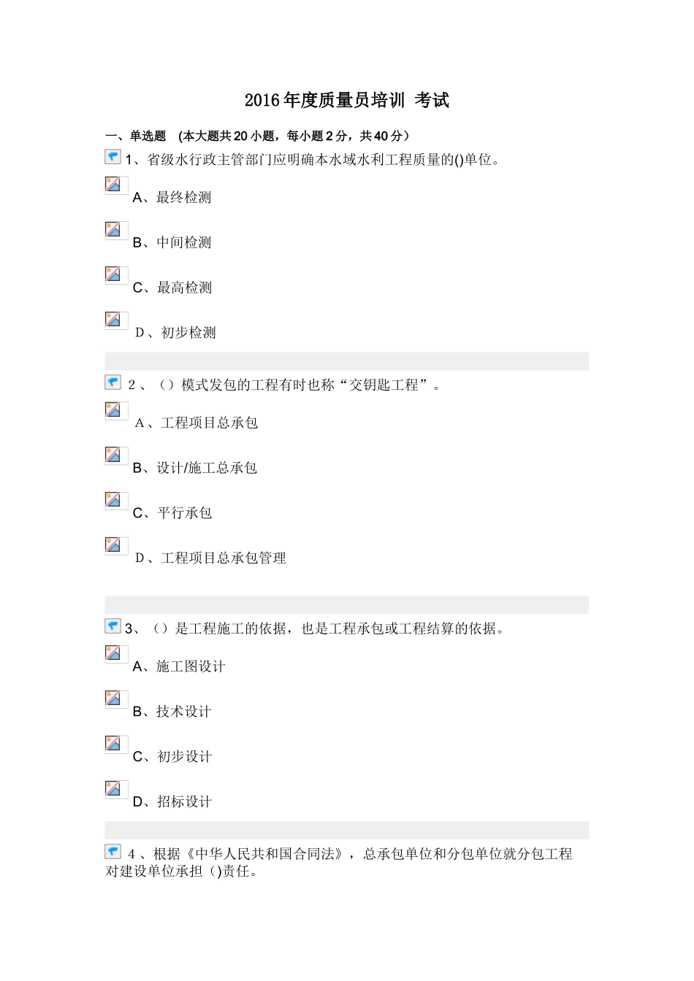Click the gray divider above question 2

tap(346, 361)
